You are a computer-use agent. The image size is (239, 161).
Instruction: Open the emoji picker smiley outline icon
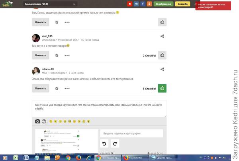(44, 121)
